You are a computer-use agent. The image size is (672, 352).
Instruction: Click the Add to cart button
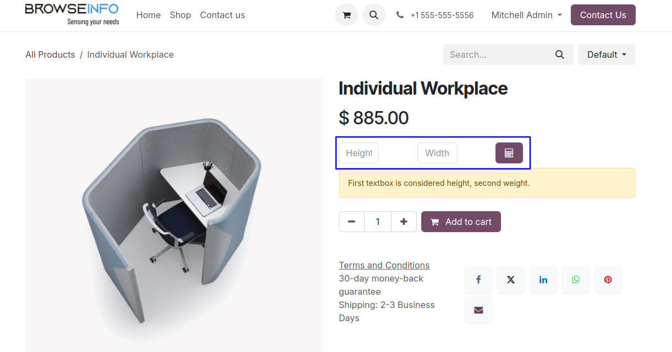(x=461, y=222)
